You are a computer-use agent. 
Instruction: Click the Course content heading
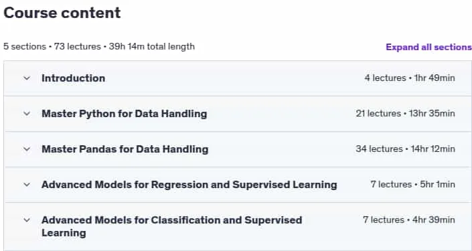[x=62, y=13]
